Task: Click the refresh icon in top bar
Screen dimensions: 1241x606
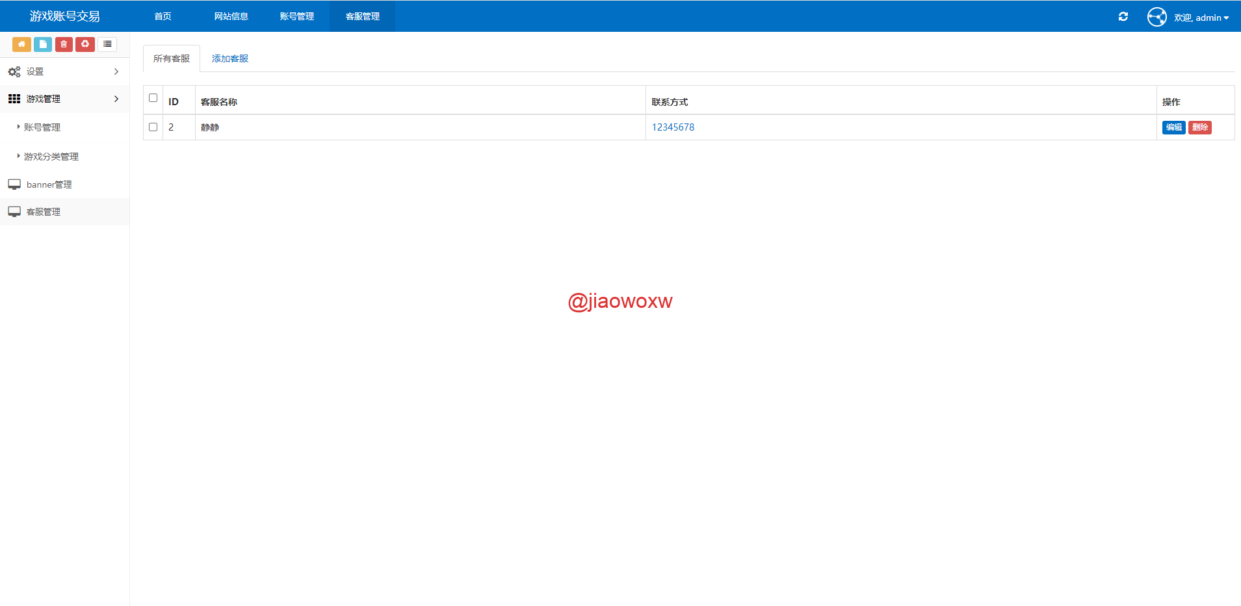Action: click(1123, 17)
